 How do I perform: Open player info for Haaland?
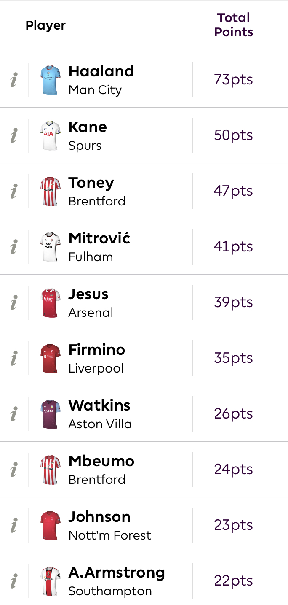tap(13, 79)
